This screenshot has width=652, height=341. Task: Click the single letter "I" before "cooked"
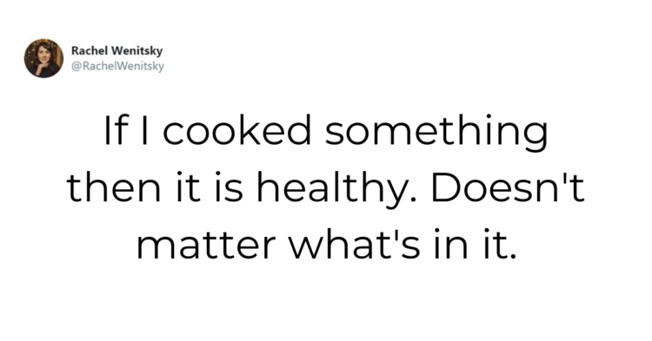point(143,130)
